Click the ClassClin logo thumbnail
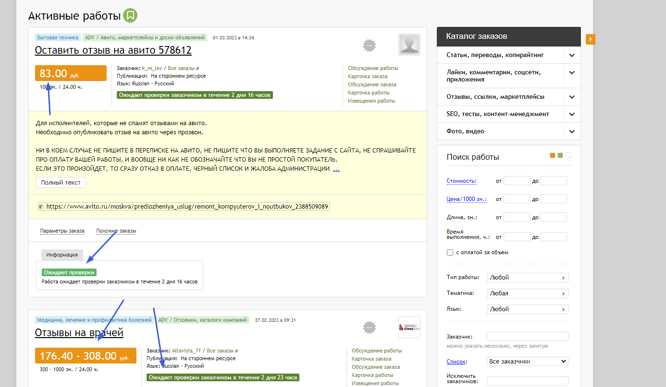This screenshot has width=666, height=387. 409,327
